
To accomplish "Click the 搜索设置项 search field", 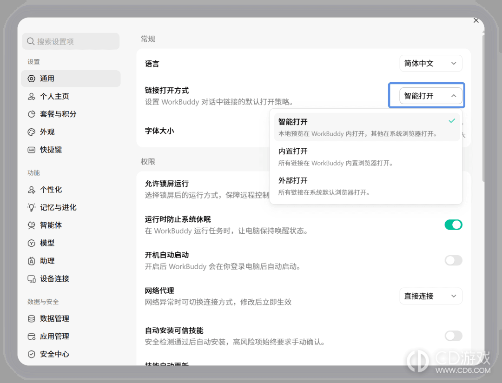I will tap(71, 41).
